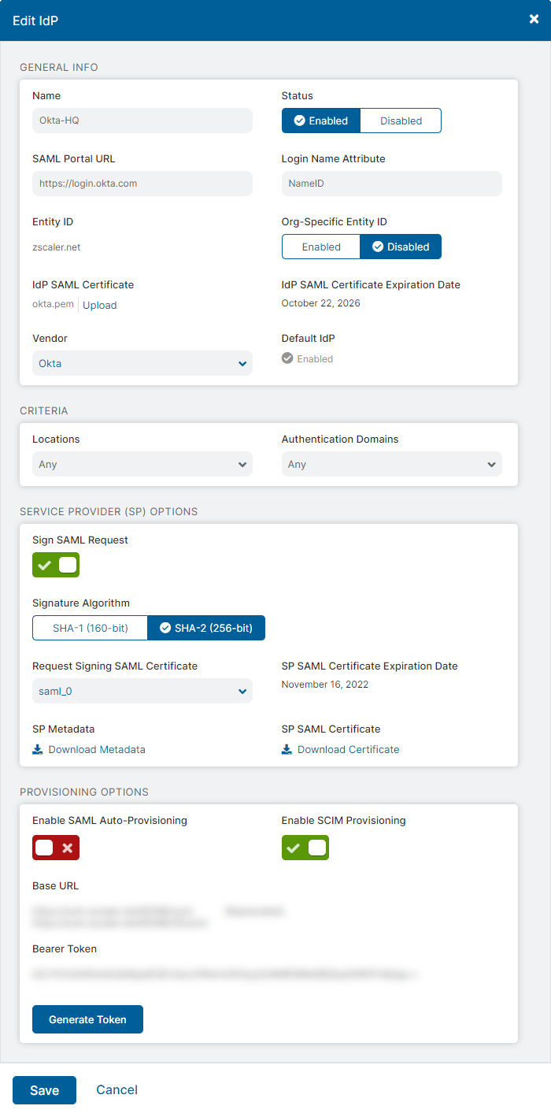Toggle Enable SCIM Provisioning switch
This screenshot has height=1117, width=551.
click(x=305, y=848)
